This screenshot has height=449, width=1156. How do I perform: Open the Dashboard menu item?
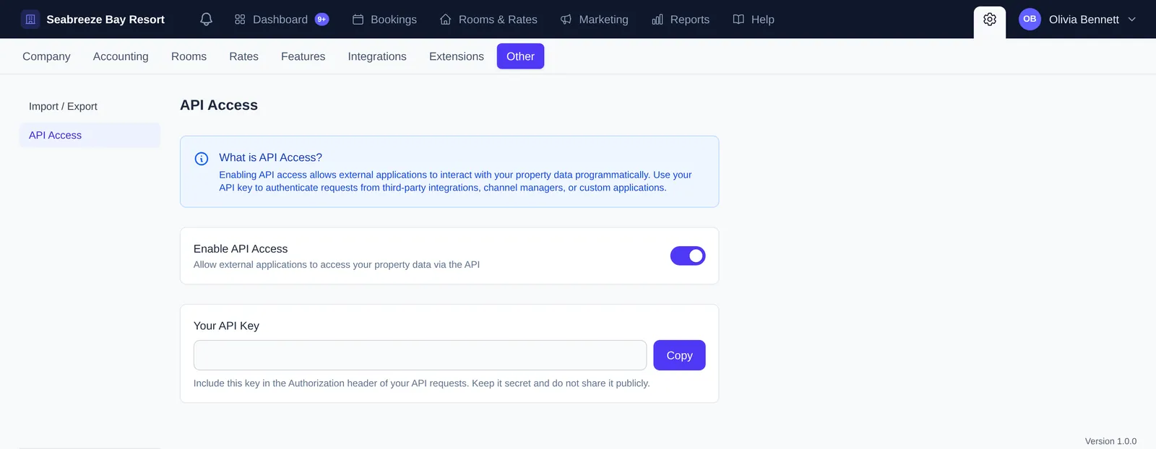click(x=282, y=19)
